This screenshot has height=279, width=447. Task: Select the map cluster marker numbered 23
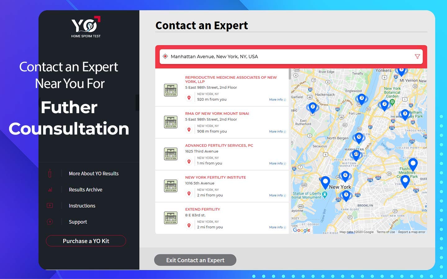pyautogui.click(x=356, y=154)
